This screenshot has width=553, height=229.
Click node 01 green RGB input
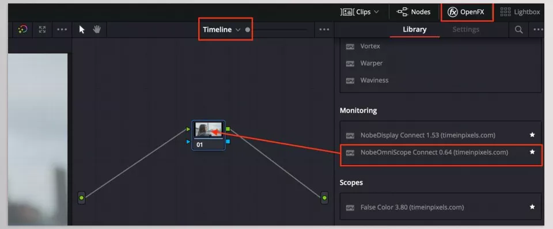188,129
